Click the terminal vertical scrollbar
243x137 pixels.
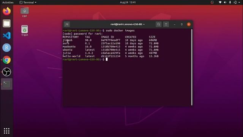pos(192,67)
